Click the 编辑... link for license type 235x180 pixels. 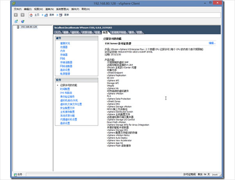(x=212, y=43)
